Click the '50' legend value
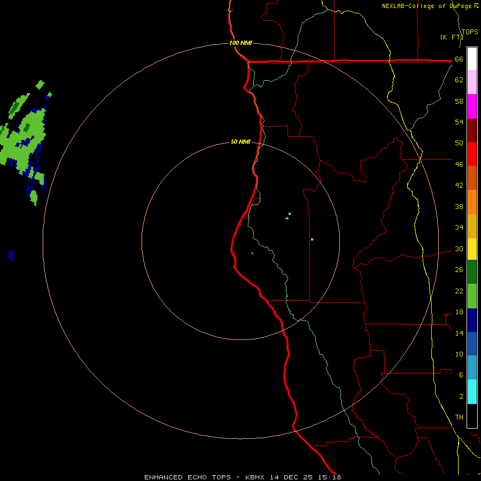 (459, 143)
